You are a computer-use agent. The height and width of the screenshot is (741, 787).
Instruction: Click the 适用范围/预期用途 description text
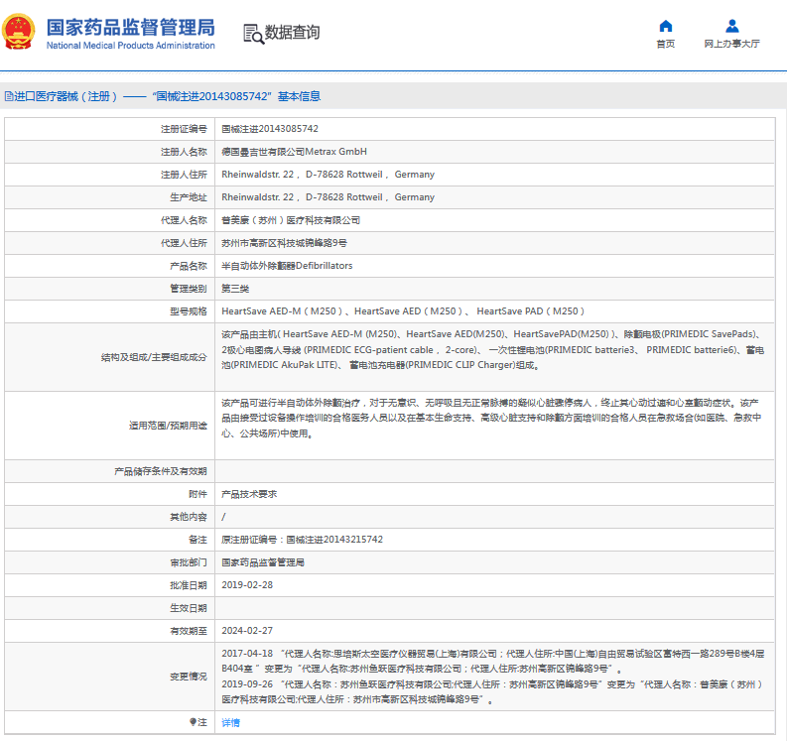pos(491,418)
